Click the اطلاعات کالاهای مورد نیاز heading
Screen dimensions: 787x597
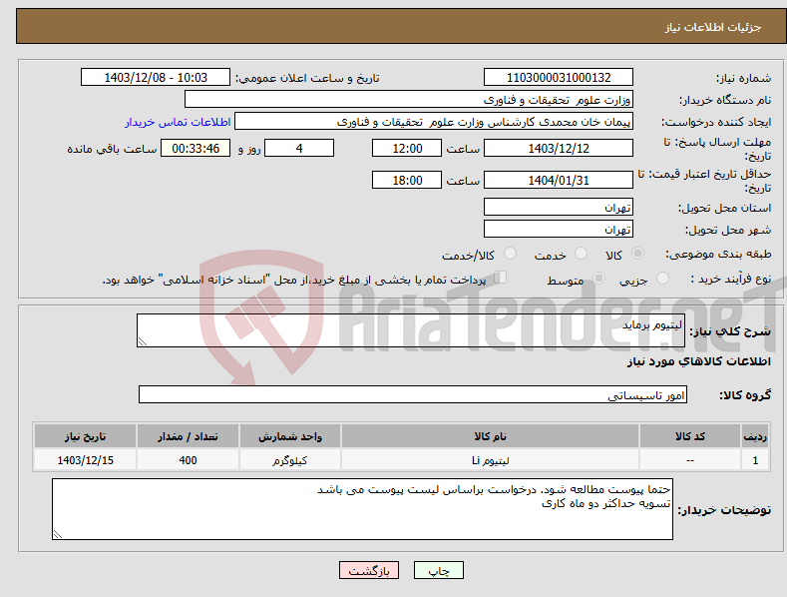tap(698, 361)
